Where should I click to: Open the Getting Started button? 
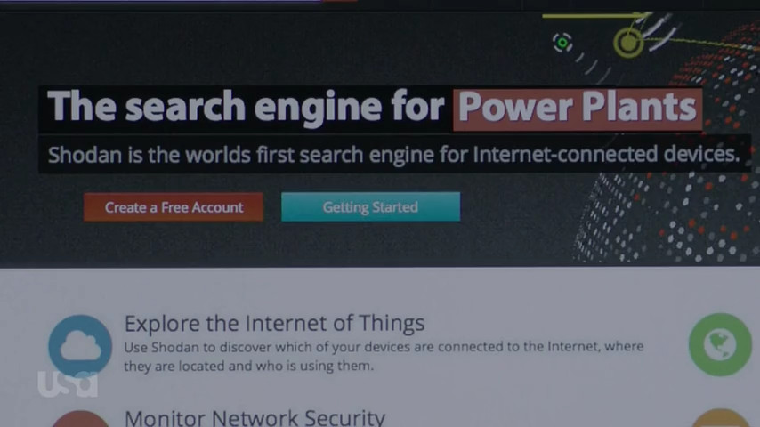(371, 207)
